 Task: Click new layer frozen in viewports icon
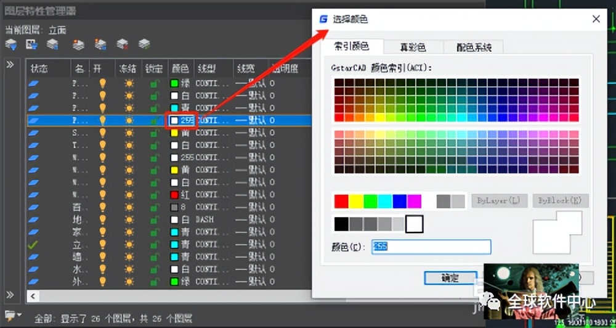pos(100,44)
